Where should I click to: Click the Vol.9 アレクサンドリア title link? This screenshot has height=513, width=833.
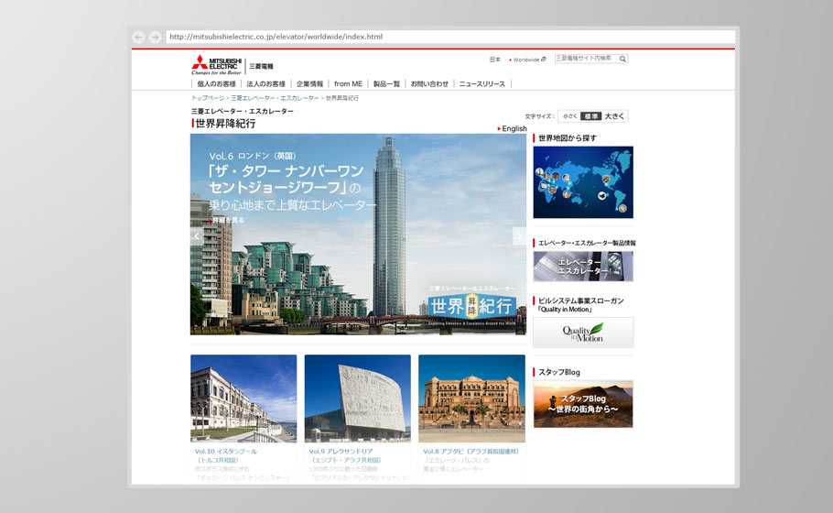coord(345,455)
